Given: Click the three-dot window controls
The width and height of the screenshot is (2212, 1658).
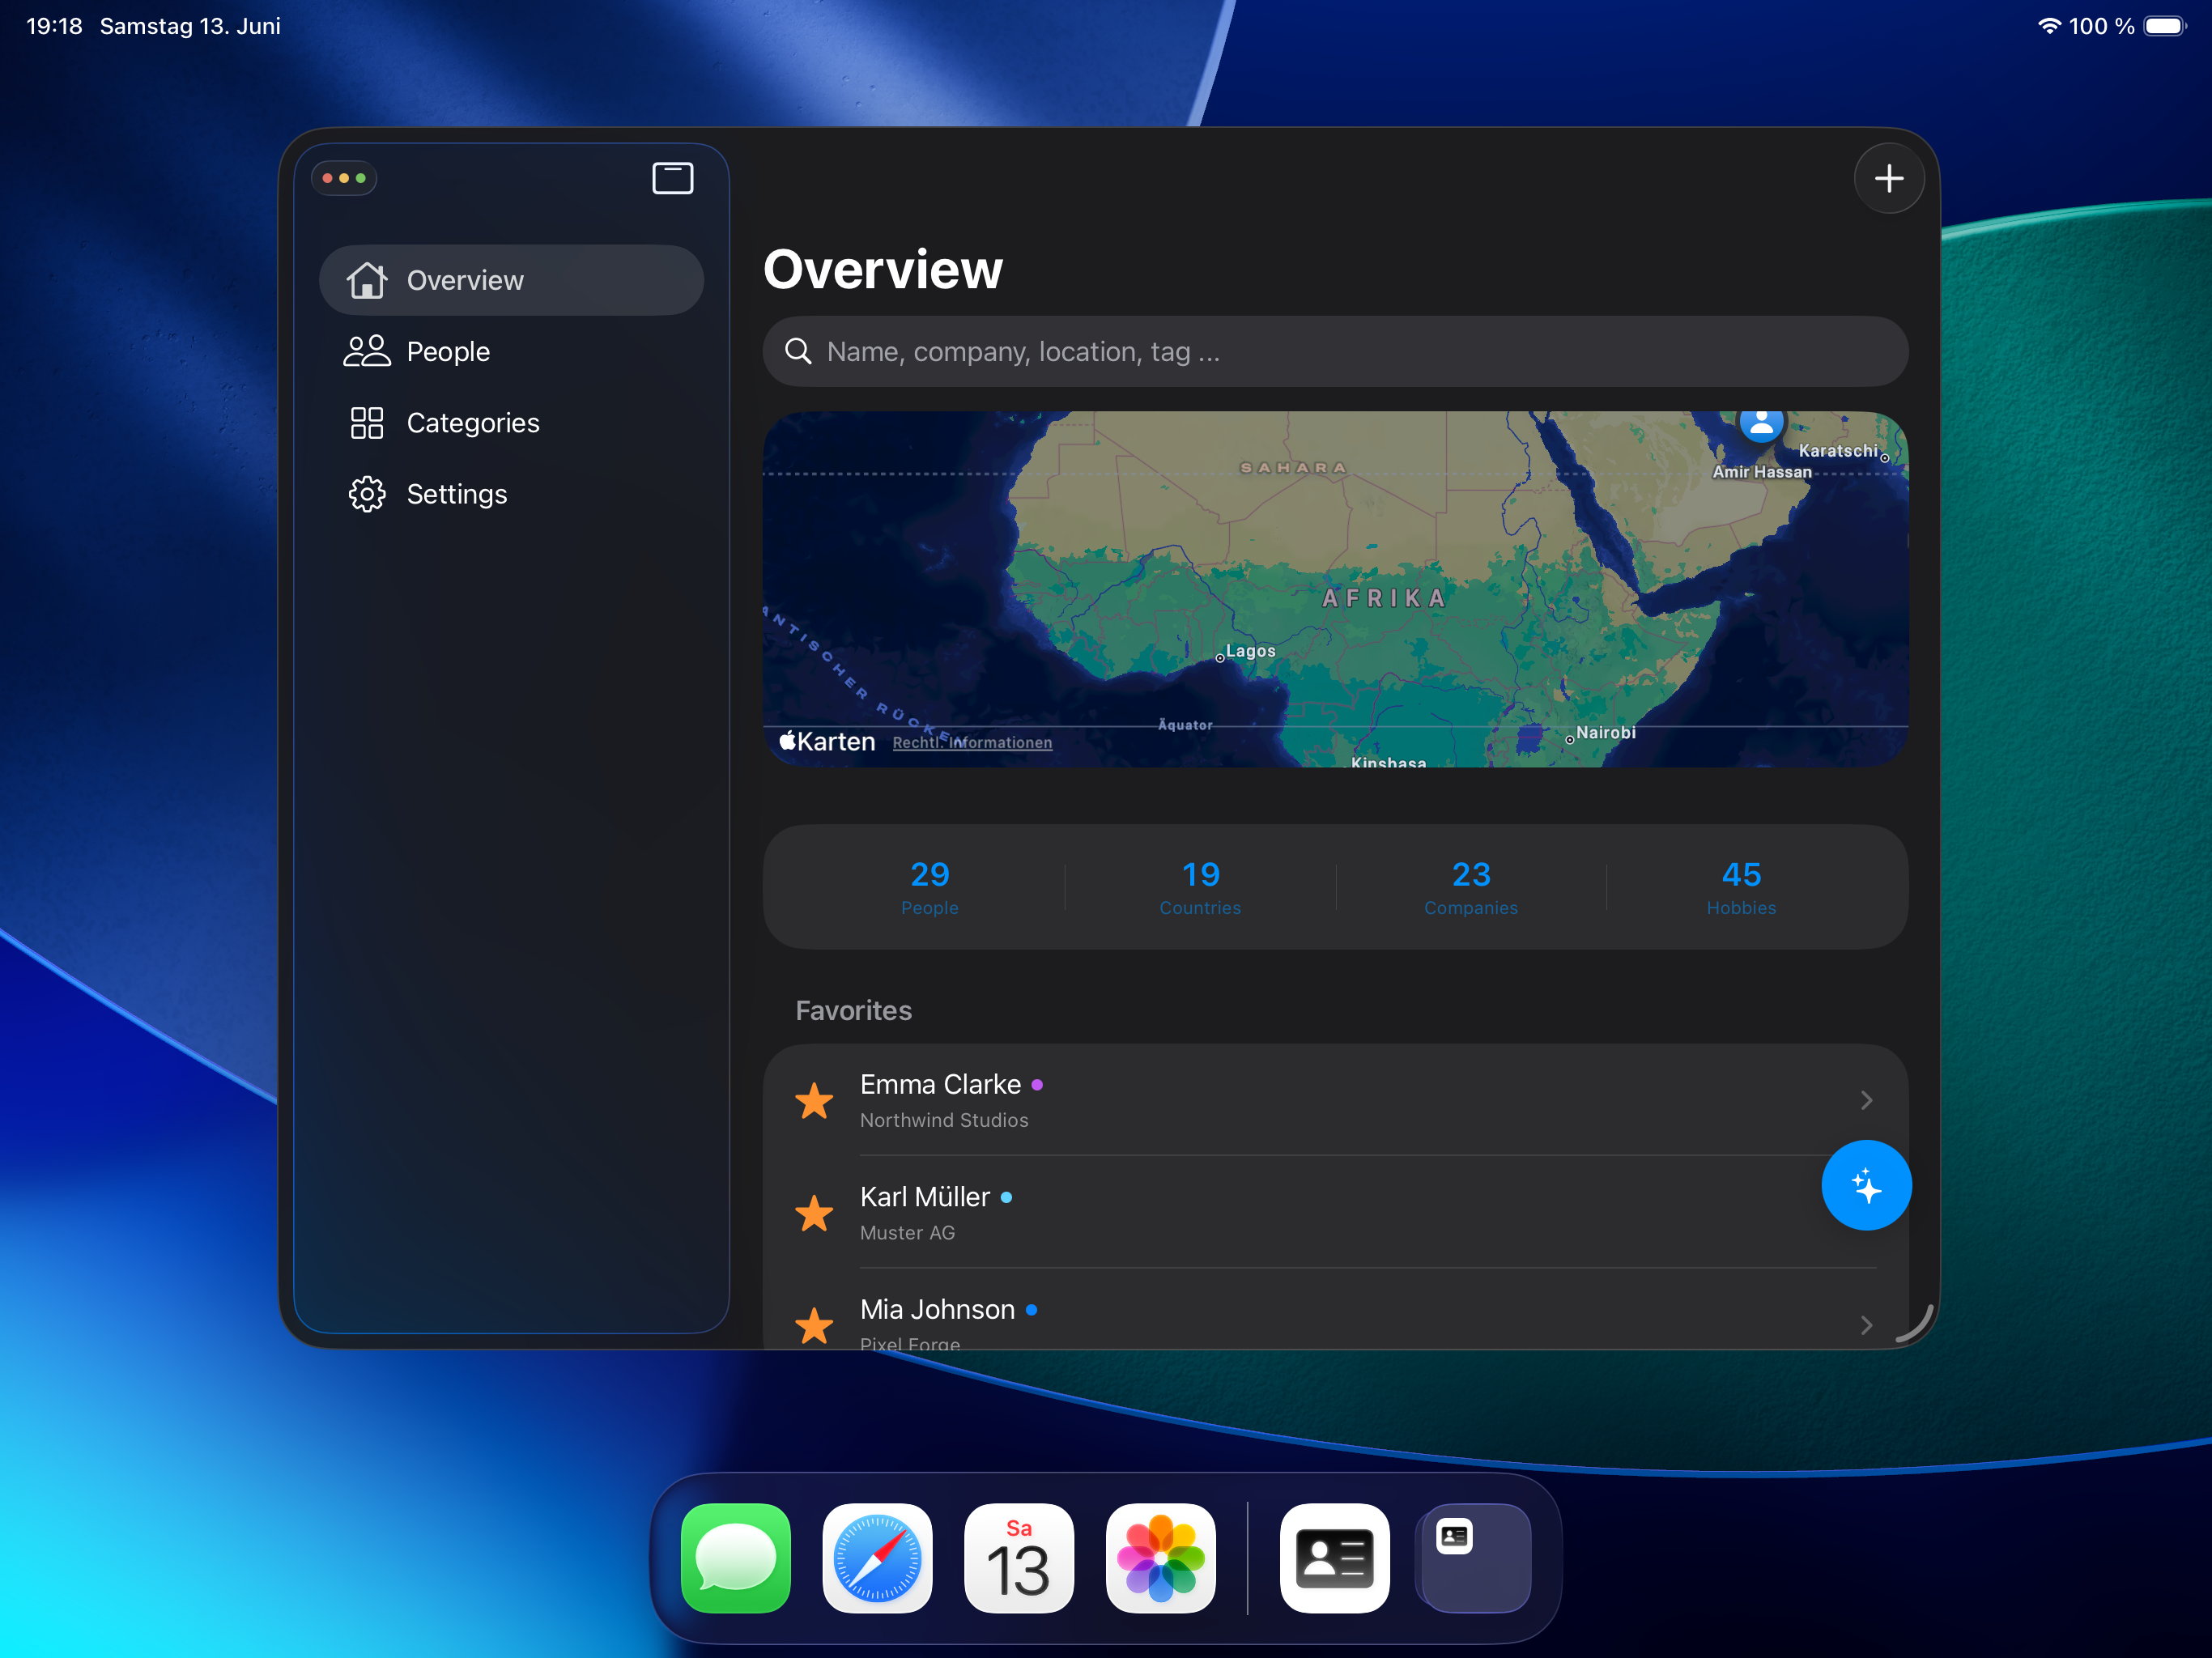Looking at the screenshot, I should (344, 178).
